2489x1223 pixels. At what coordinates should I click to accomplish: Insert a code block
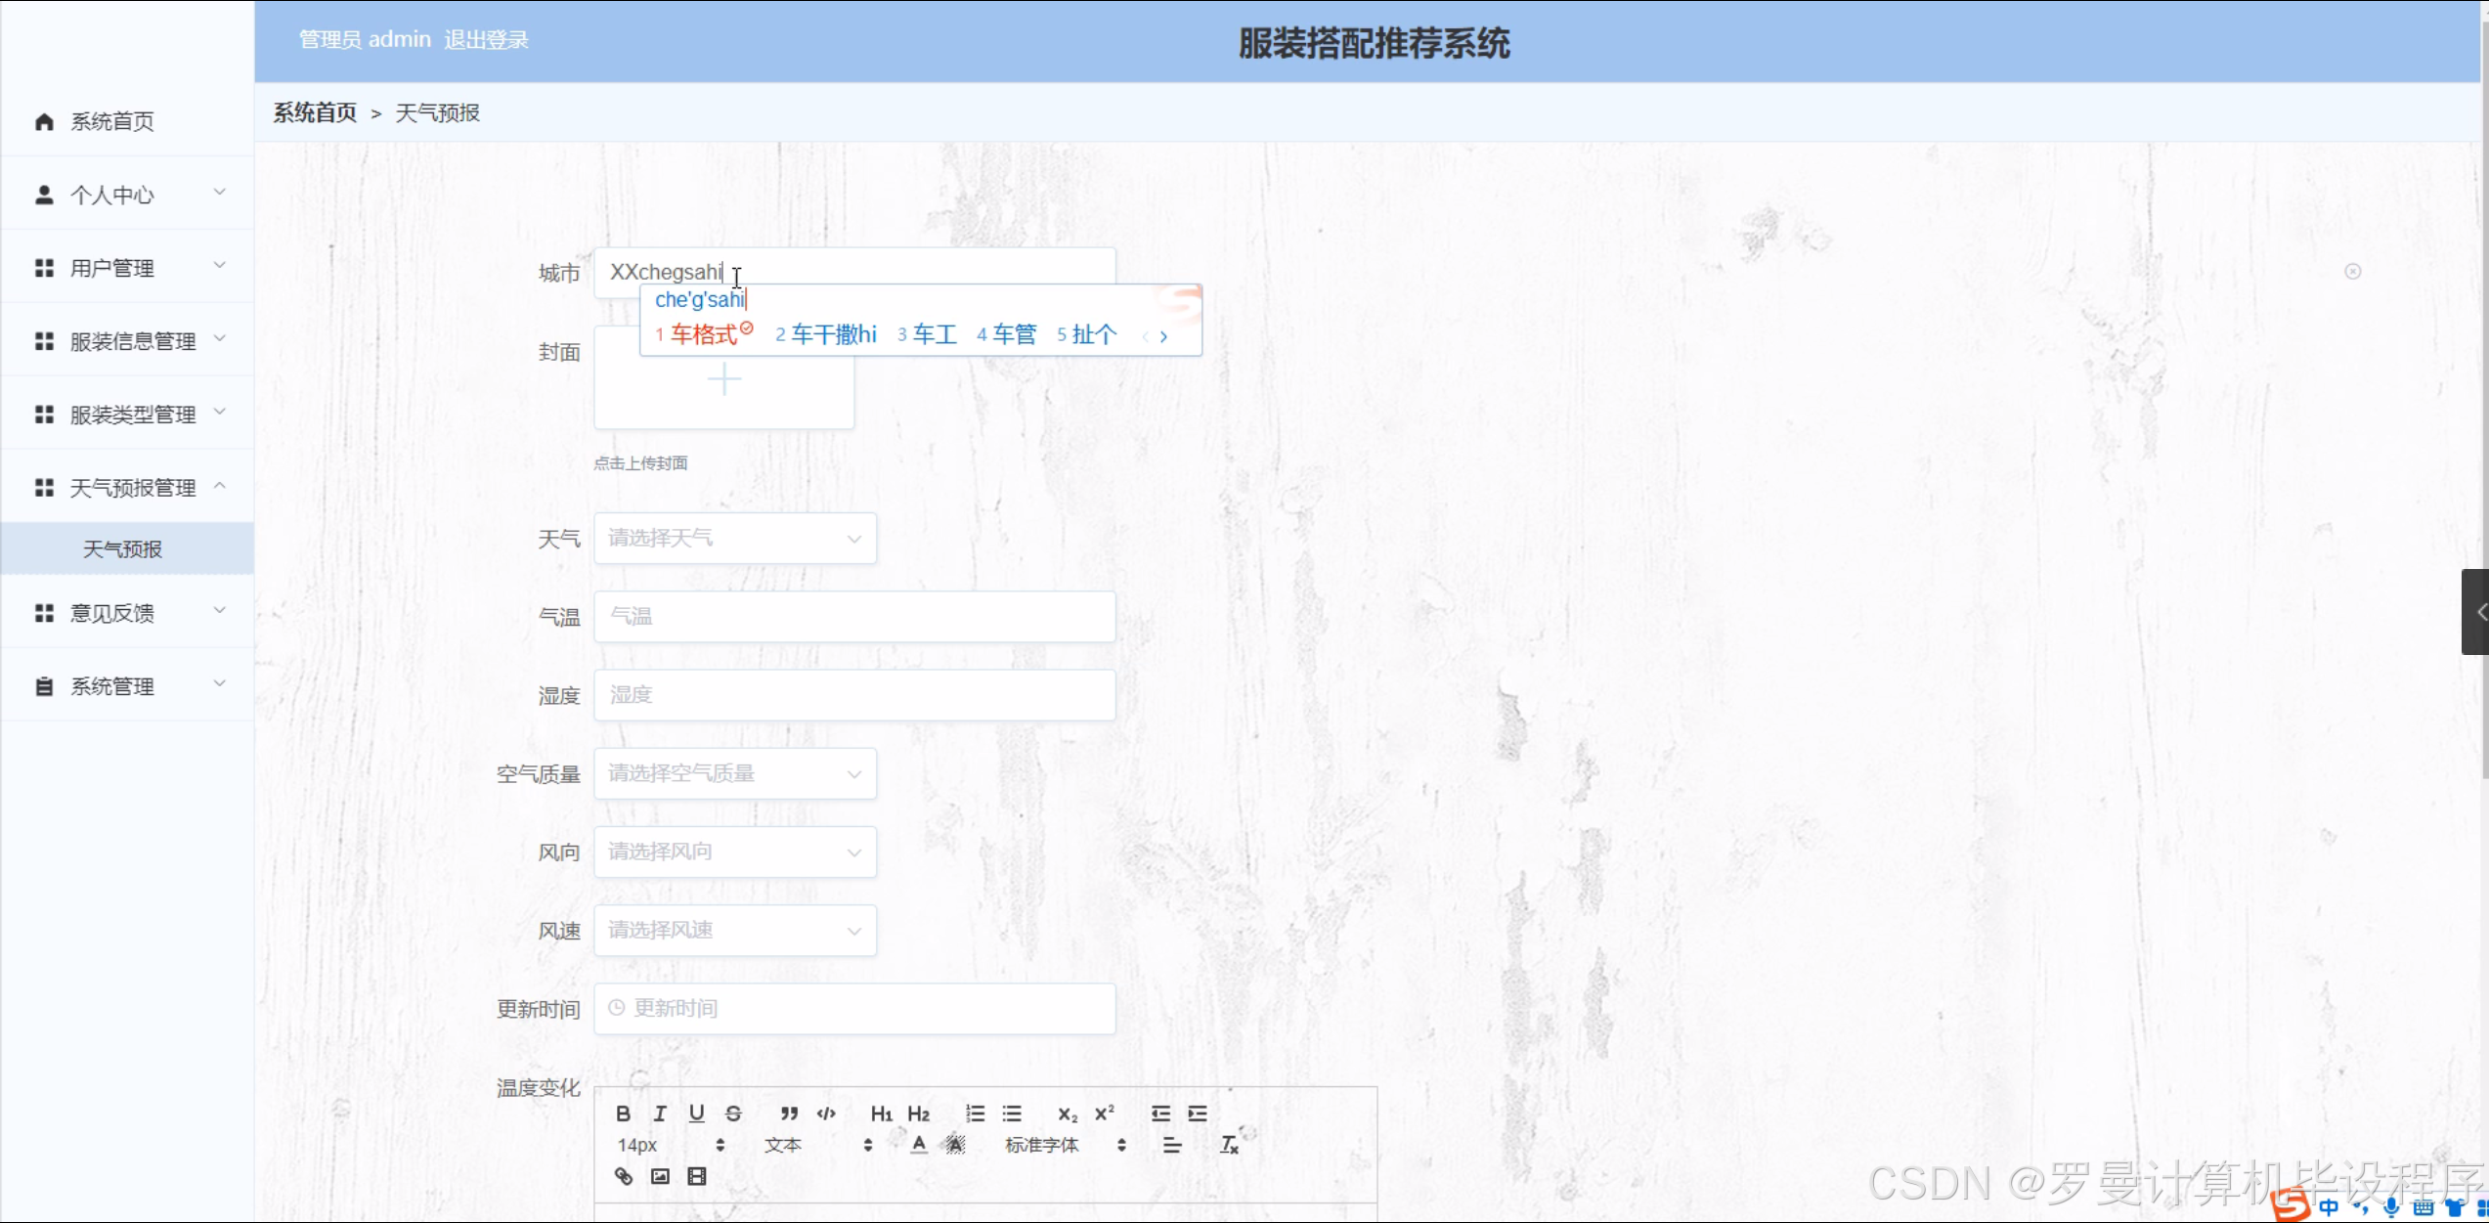(826, 1114)
